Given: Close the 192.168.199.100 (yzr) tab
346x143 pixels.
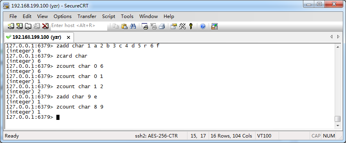Looking at the screenshot, I should [68, 37].
